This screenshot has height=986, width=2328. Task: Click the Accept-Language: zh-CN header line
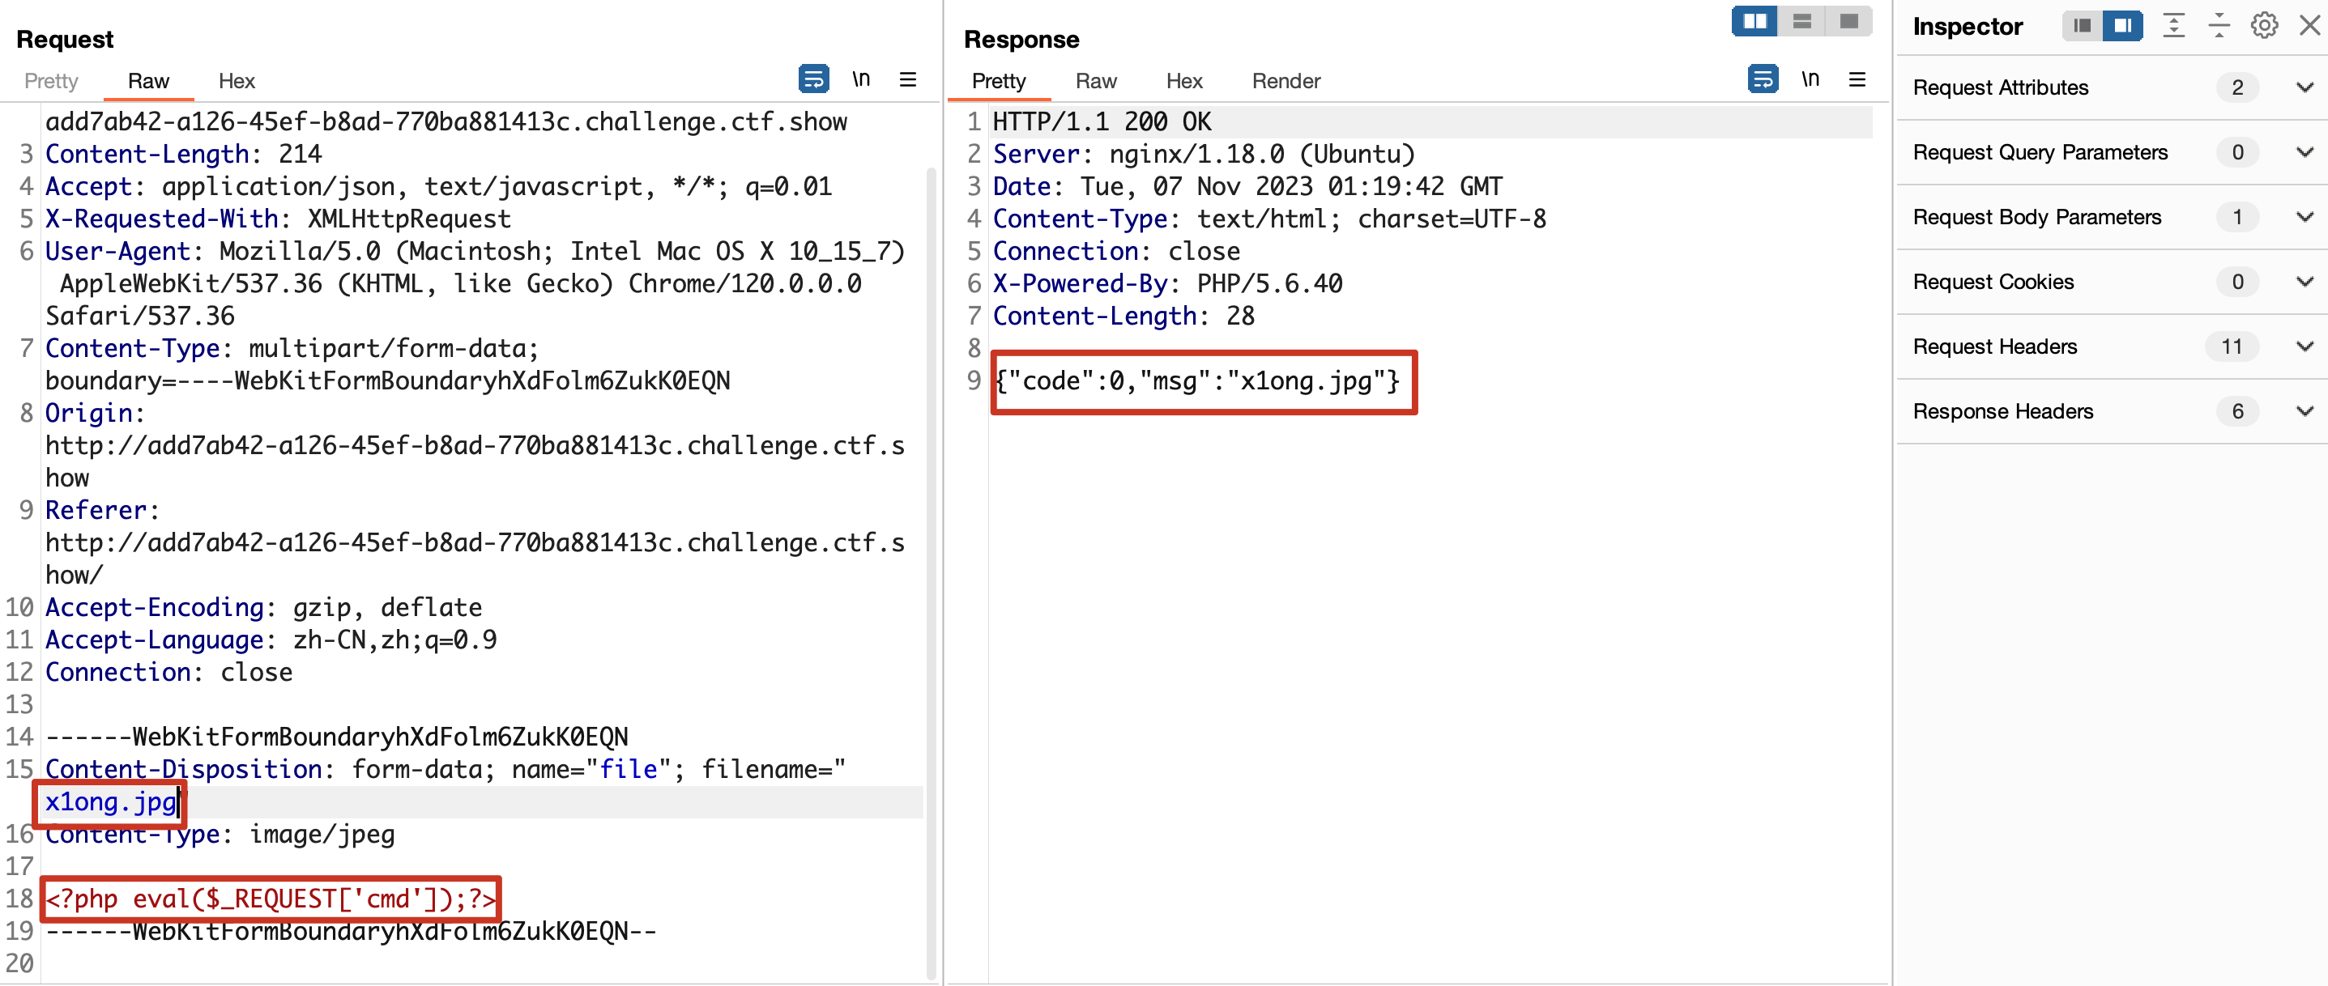271,640
